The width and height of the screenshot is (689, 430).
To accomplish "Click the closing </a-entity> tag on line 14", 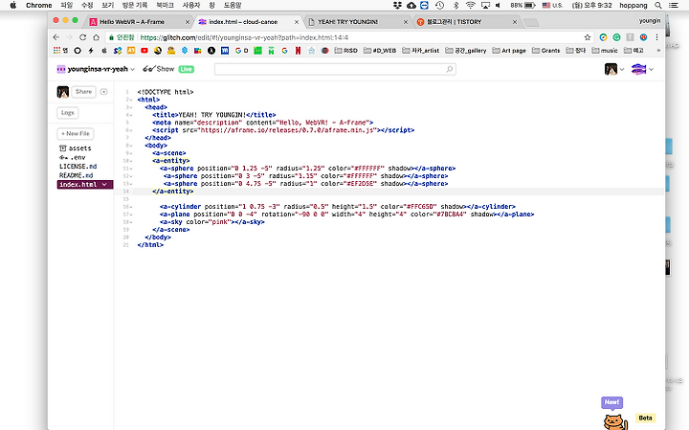I will 172,192.
